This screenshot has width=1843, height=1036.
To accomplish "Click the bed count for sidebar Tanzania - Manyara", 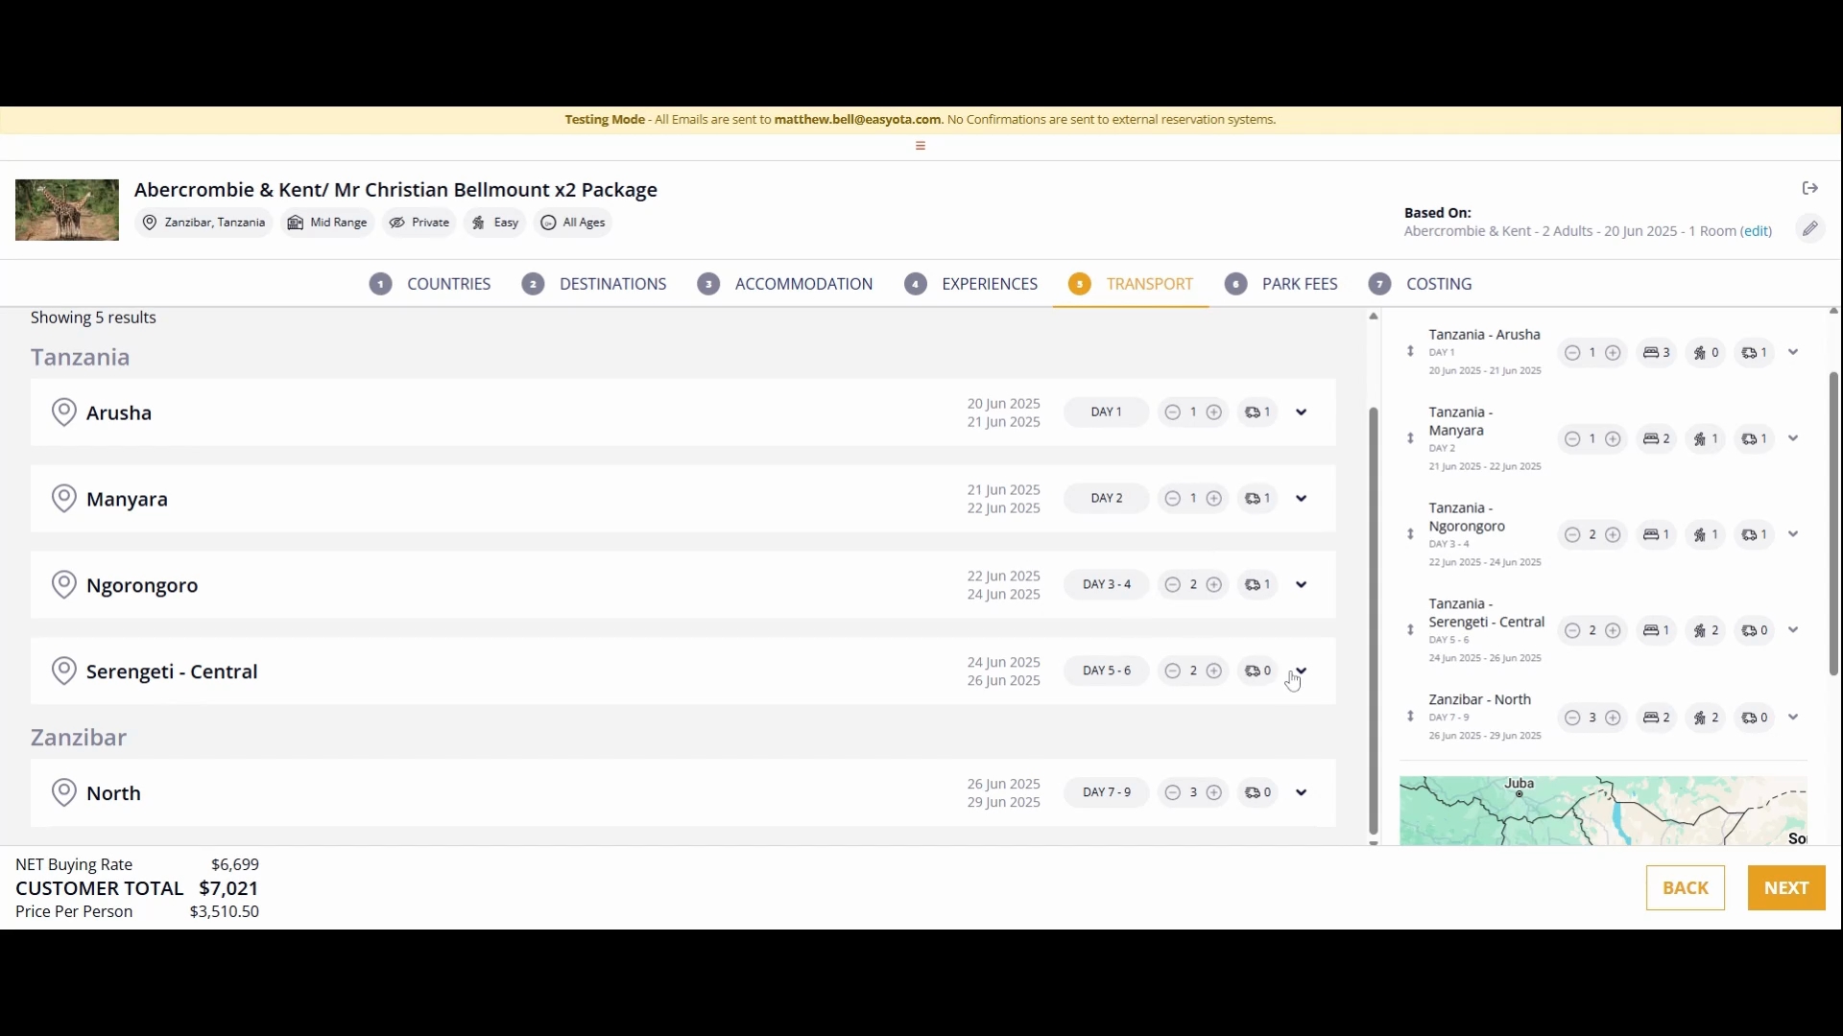I will (x=1658, y=439).
